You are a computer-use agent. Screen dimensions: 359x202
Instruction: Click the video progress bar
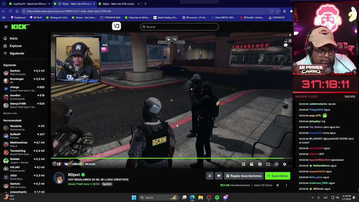tap(171, 159)
